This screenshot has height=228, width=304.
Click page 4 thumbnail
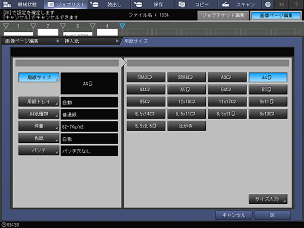click(x=107, y=32)
